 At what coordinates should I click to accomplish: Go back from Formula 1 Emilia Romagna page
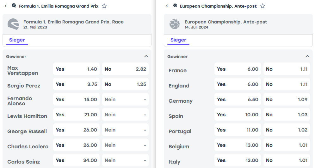click(6, 6)
